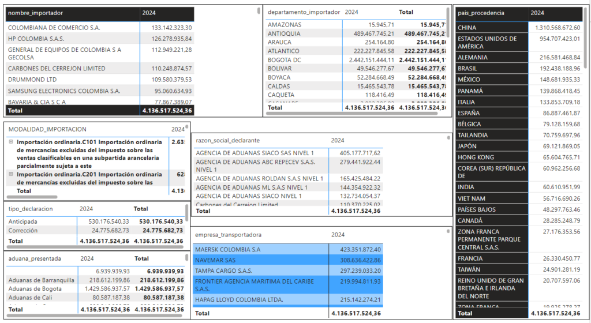Select BRASIL in pais_procedencia table
Screen dimensions: 591x323
519,69
